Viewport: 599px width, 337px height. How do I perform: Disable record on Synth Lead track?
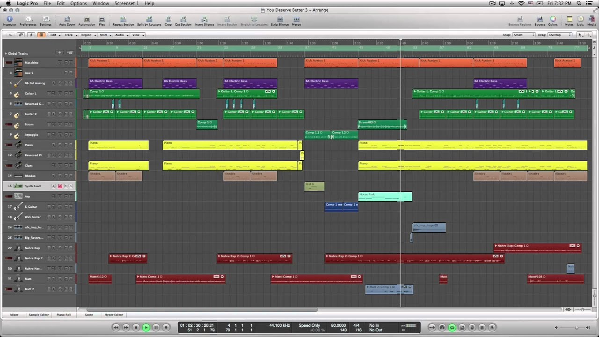pos(60,186)
